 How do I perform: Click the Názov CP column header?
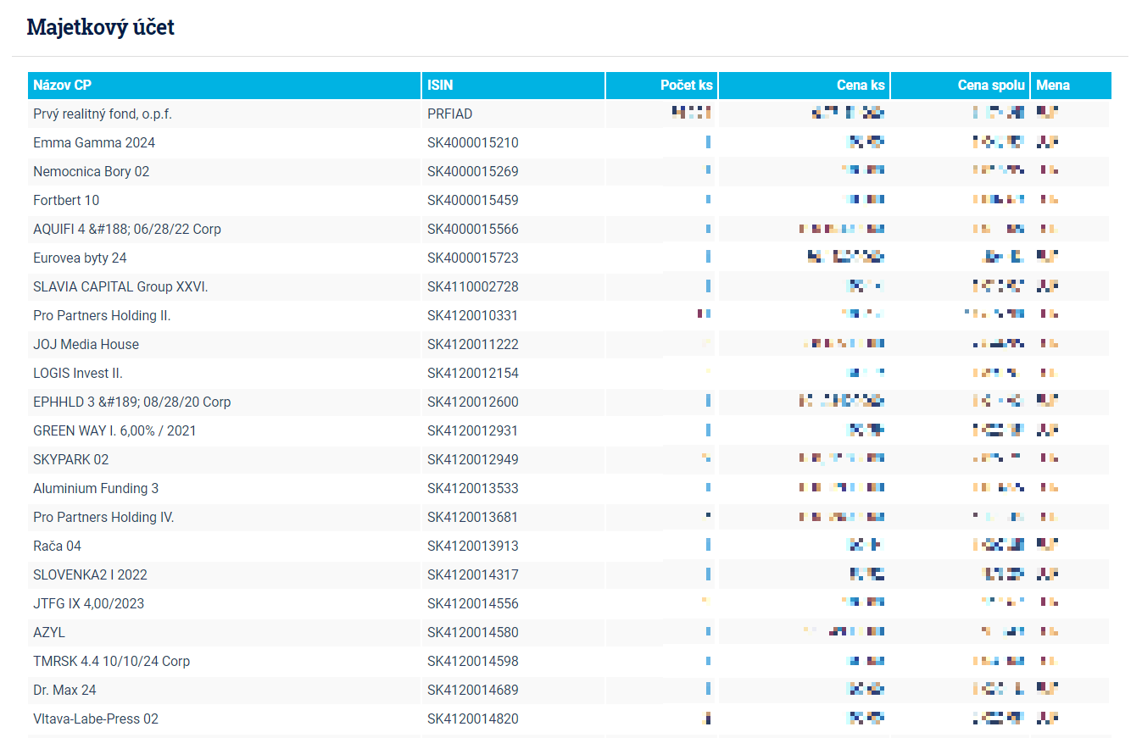point(225,86)
